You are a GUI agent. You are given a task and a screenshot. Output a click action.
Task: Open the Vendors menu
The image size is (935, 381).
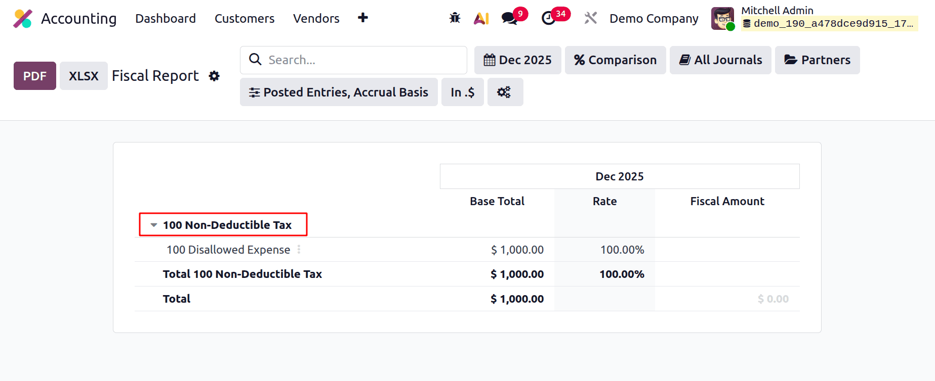pyautogui.click(x=316, y=19)
